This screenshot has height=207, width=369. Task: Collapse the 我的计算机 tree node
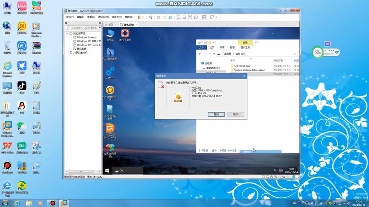tap(67, 34)
